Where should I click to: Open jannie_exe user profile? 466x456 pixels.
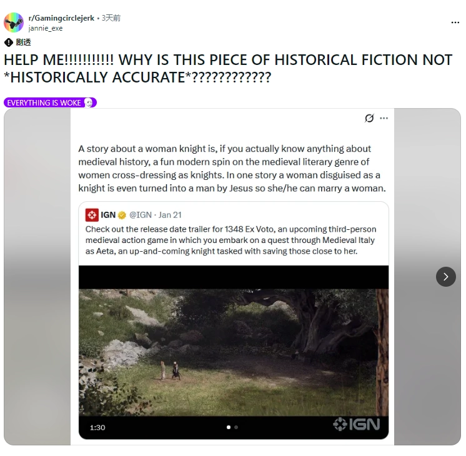pyautogui.click(x=46, y=28)
